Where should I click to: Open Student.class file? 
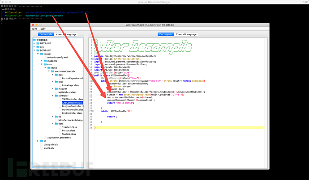(x=69, y=134)
